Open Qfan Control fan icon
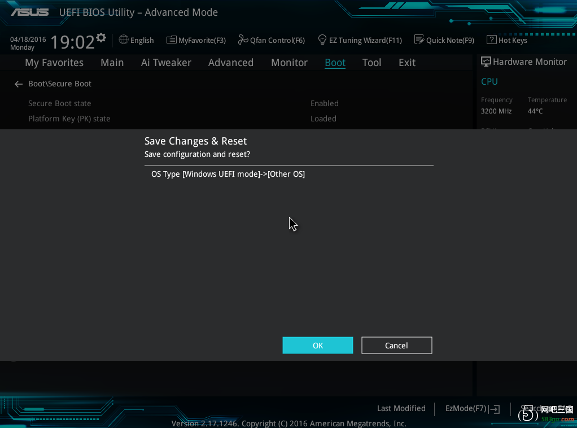The height and width of the screenshot is (428, 577). 243,40
